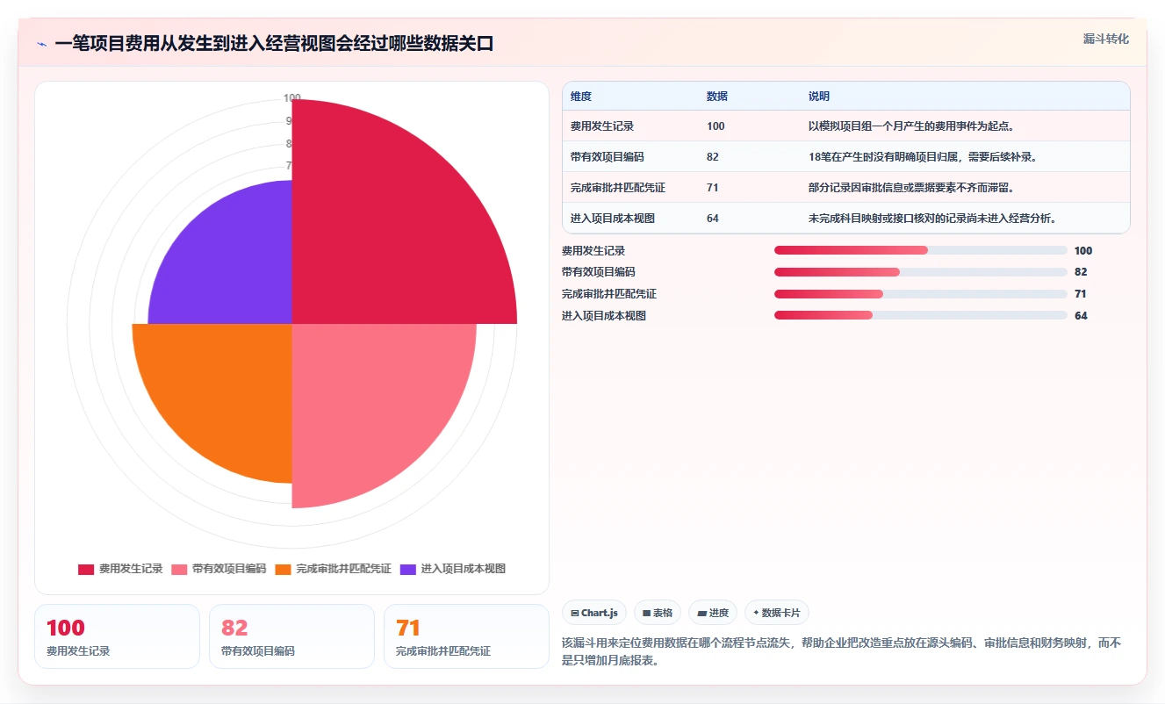1165x704 pixels.
Task: Click the 进入项目成本视图 table row label
Action: (x=613, y=219)
